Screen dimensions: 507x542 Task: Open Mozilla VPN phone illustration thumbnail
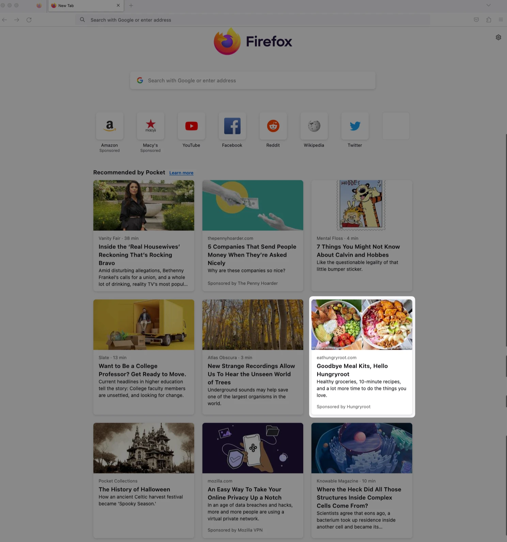point(253,448)
